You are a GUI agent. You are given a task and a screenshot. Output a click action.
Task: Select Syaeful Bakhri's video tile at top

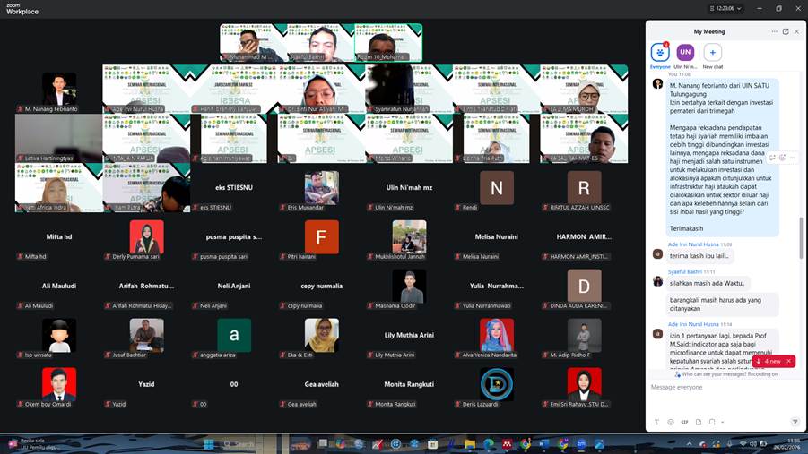[321, 43]
